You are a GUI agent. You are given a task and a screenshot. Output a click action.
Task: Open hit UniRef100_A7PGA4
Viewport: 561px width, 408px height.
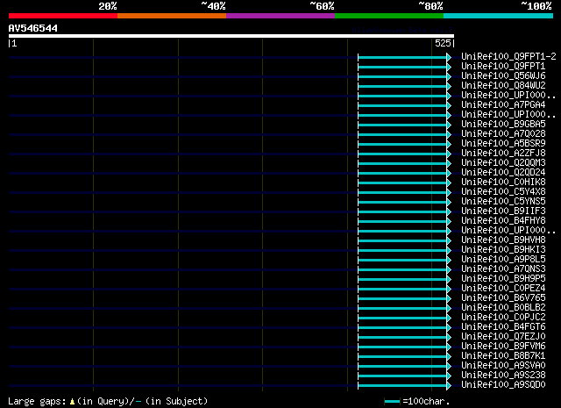click(503, 105)
